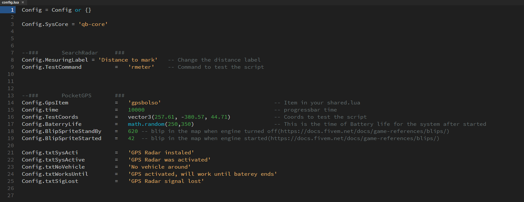Screen dimensions: 524x202
Task: Click the 'GPS Radar signal lost' string
Action: (x=166, y=181)
